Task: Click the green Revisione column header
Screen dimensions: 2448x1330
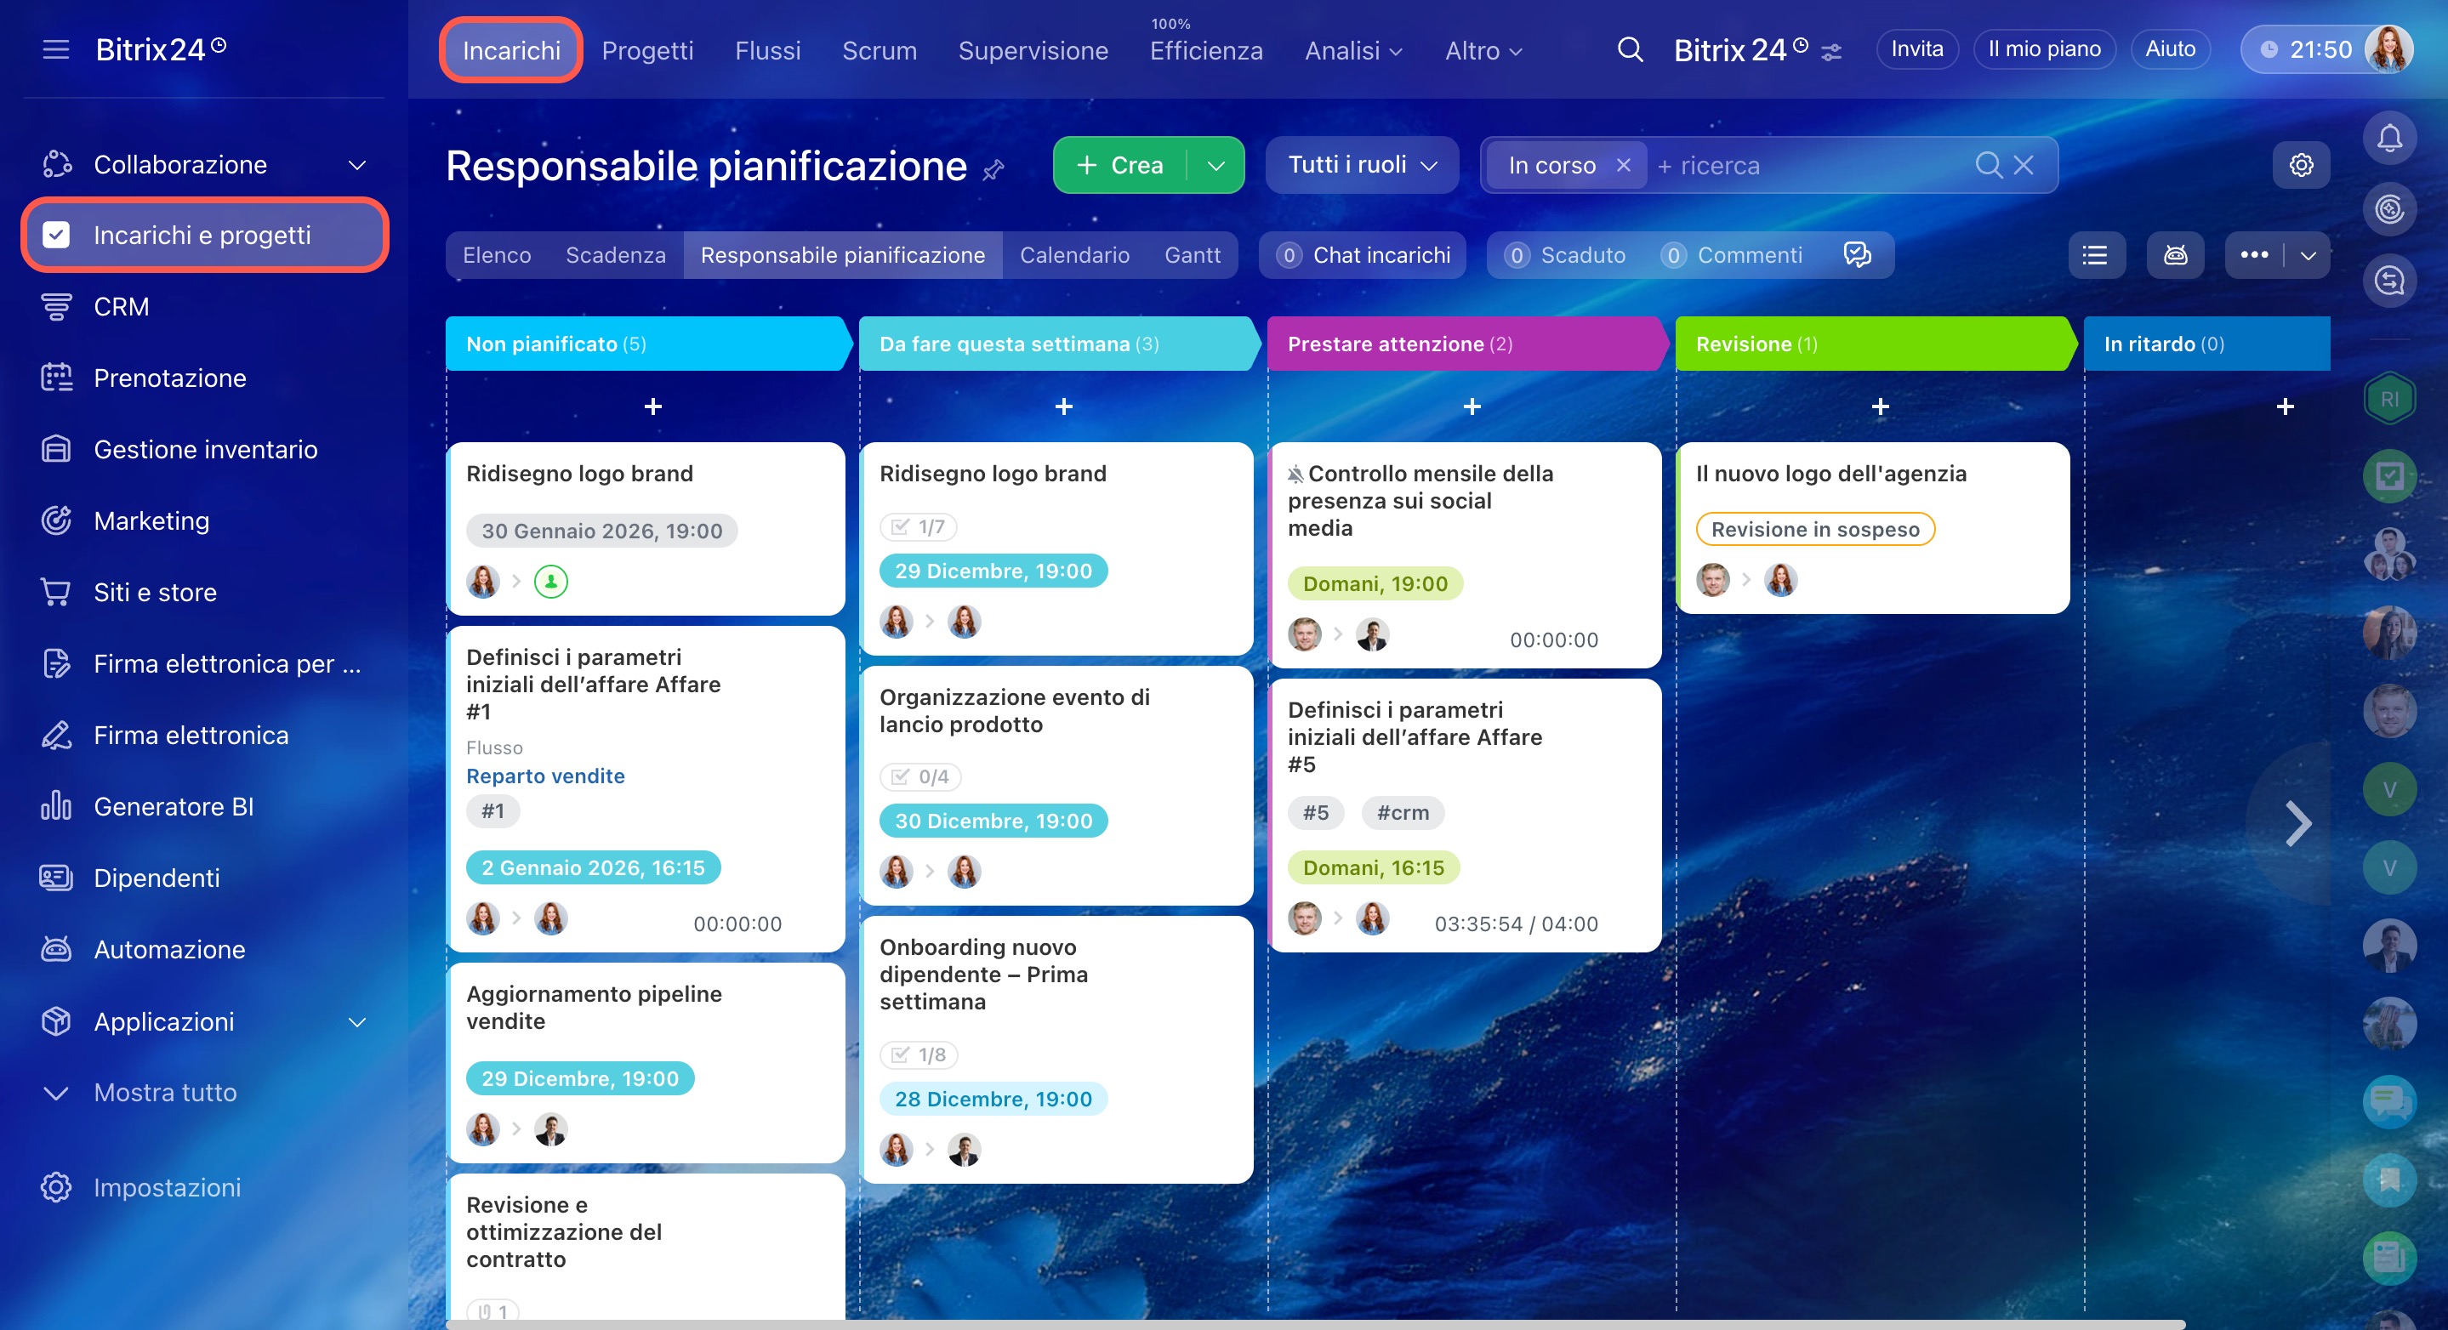Action: 1870,344
